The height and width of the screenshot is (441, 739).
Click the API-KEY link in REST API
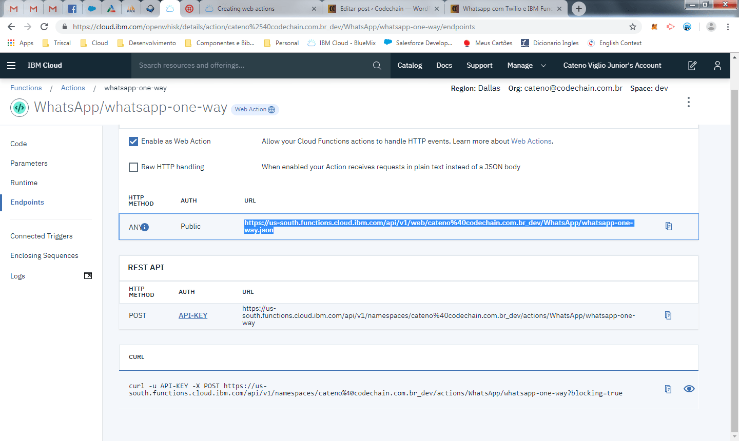click(x=193, y=316)
